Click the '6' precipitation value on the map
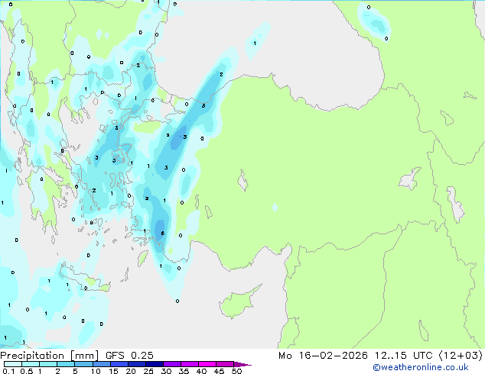This screenshot has width=485, height=374. (x=162, y=234)
